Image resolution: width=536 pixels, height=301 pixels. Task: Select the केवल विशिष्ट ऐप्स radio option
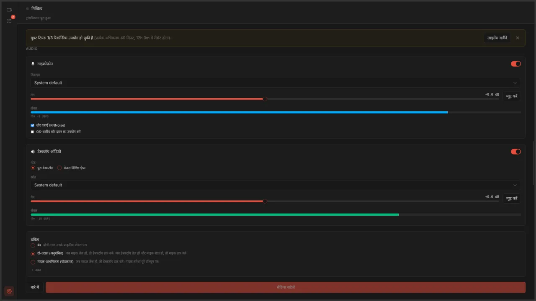[x=59, y=168]
